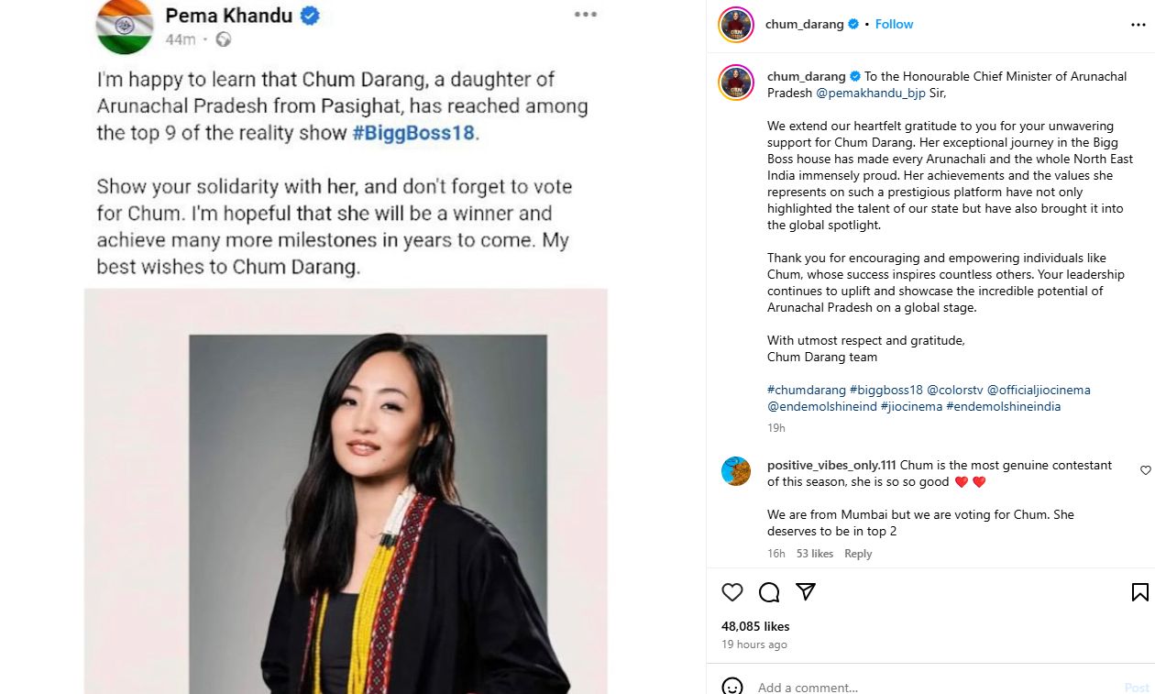View the 48,085 likes list
The height and width of the screenshot is (694, 1155).
755,627
